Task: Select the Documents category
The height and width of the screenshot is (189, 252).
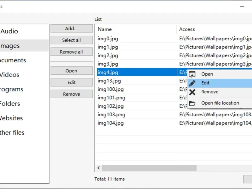Action: pyautogui.click(x=25, y=60)
